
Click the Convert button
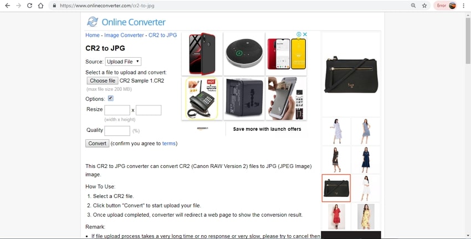[98, 144]
